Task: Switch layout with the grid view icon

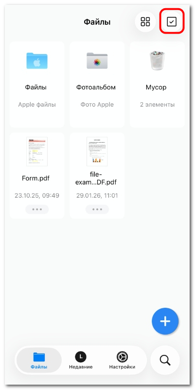Action: tap(145, 21)
